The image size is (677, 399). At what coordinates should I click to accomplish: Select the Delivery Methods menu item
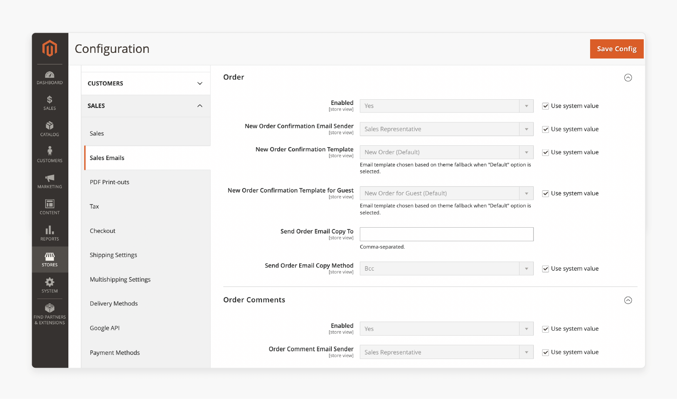pos(114,304)
